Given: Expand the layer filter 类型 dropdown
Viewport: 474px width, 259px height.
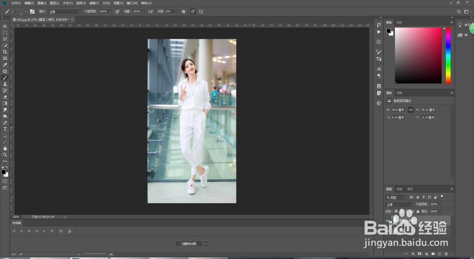Looking at the screenshot, I should tap(397, 197).
